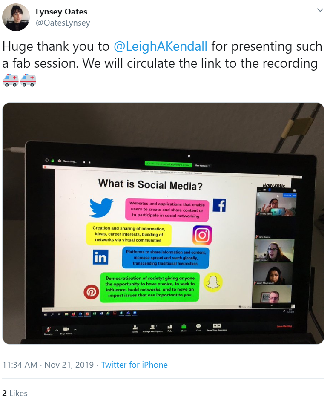Pause the recording using top-left pause icon
This screenshot has height=403, width=333.
point(84,162)
